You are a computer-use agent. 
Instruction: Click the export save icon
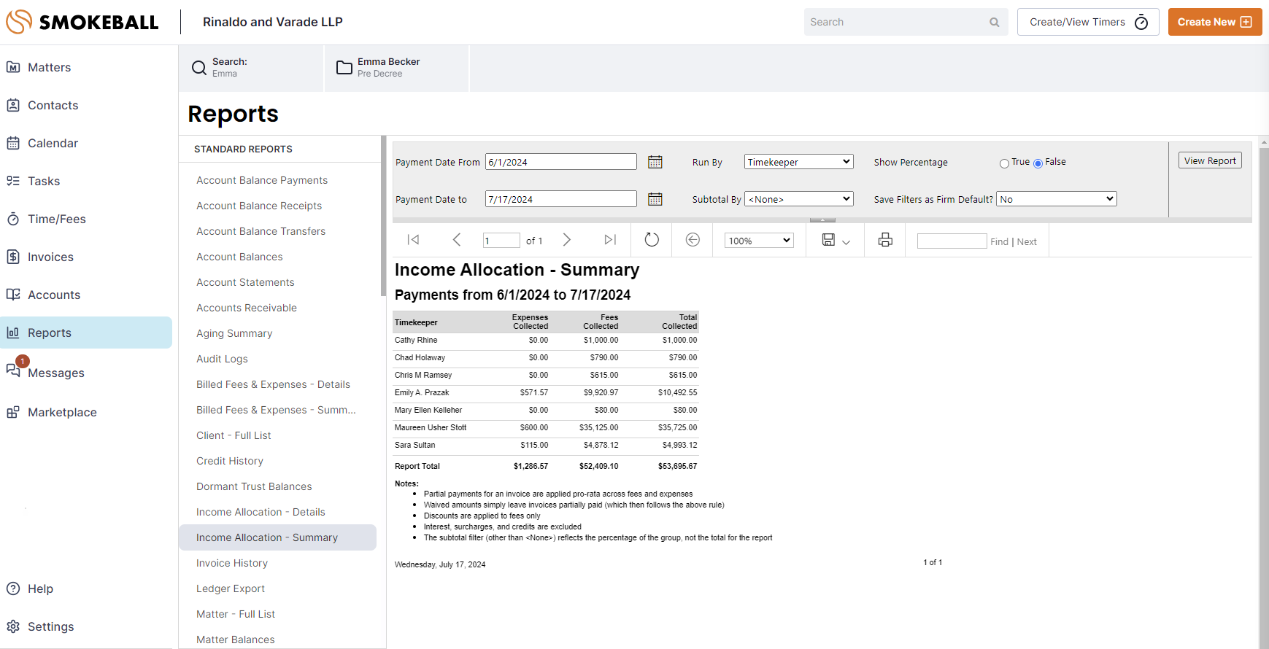[828, 240]
